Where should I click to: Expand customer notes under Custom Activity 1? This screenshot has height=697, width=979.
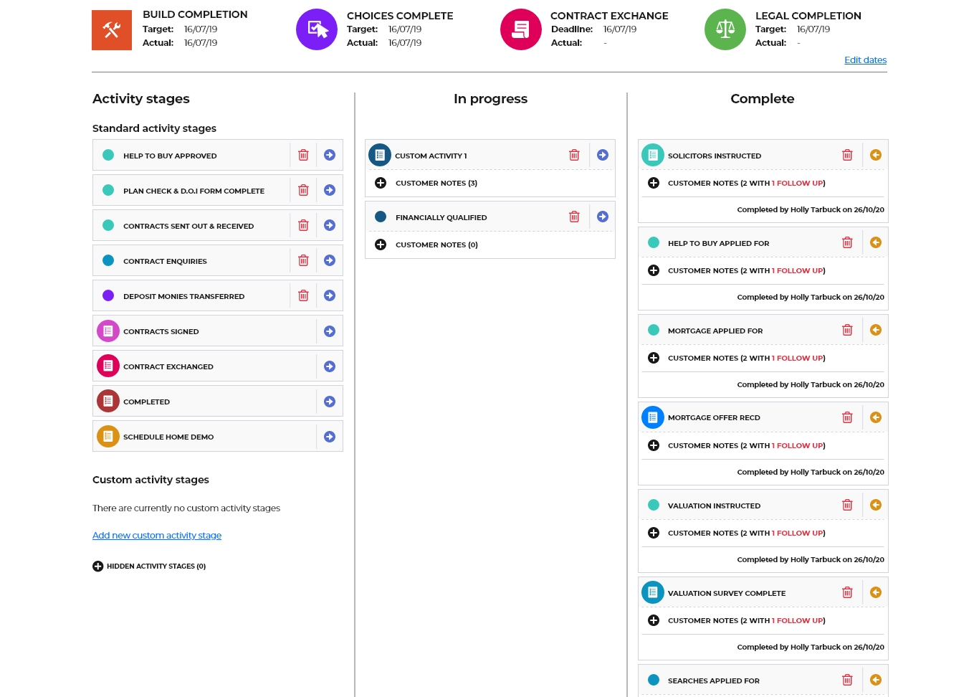[381, 183]
